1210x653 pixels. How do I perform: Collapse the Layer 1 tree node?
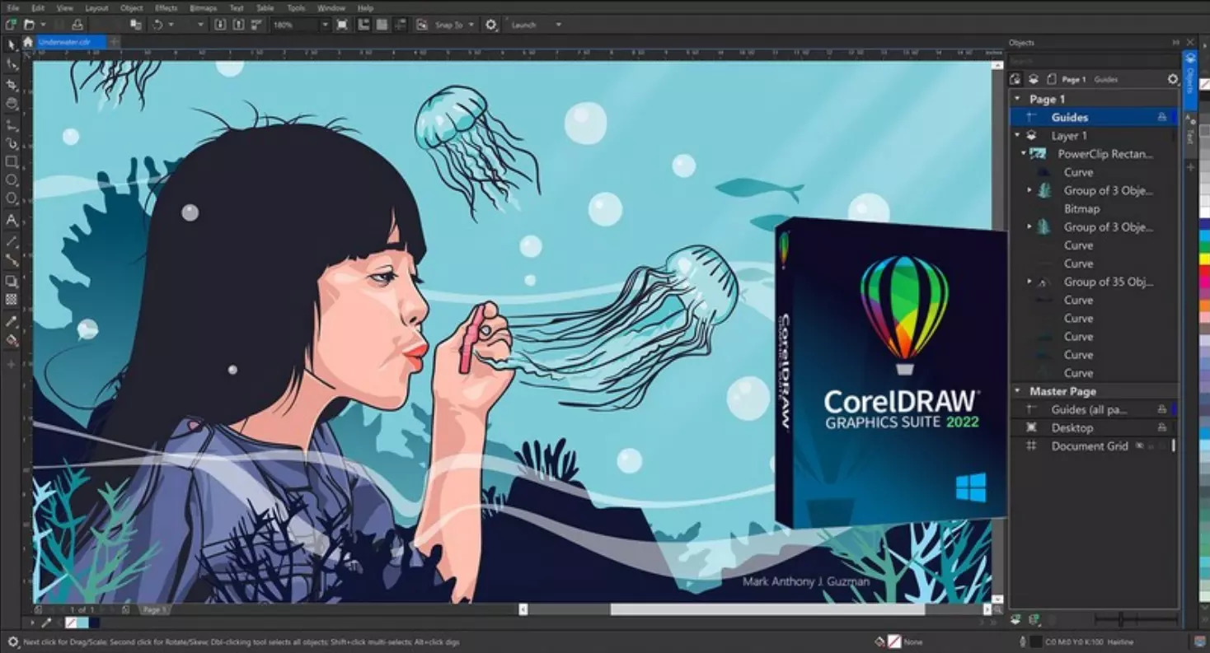pos(1017,135)
